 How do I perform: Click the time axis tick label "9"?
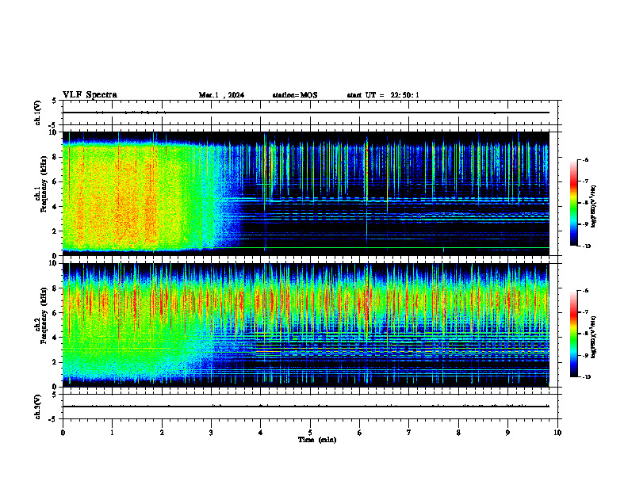[x=507, y=433]
